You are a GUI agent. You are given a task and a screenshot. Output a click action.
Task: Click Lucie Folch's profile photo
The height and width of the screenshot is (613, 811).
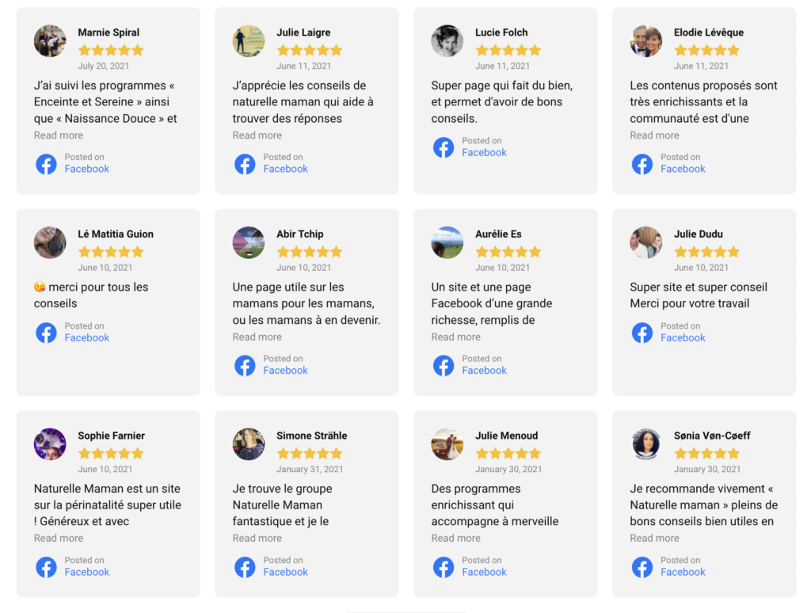(447, 41)
